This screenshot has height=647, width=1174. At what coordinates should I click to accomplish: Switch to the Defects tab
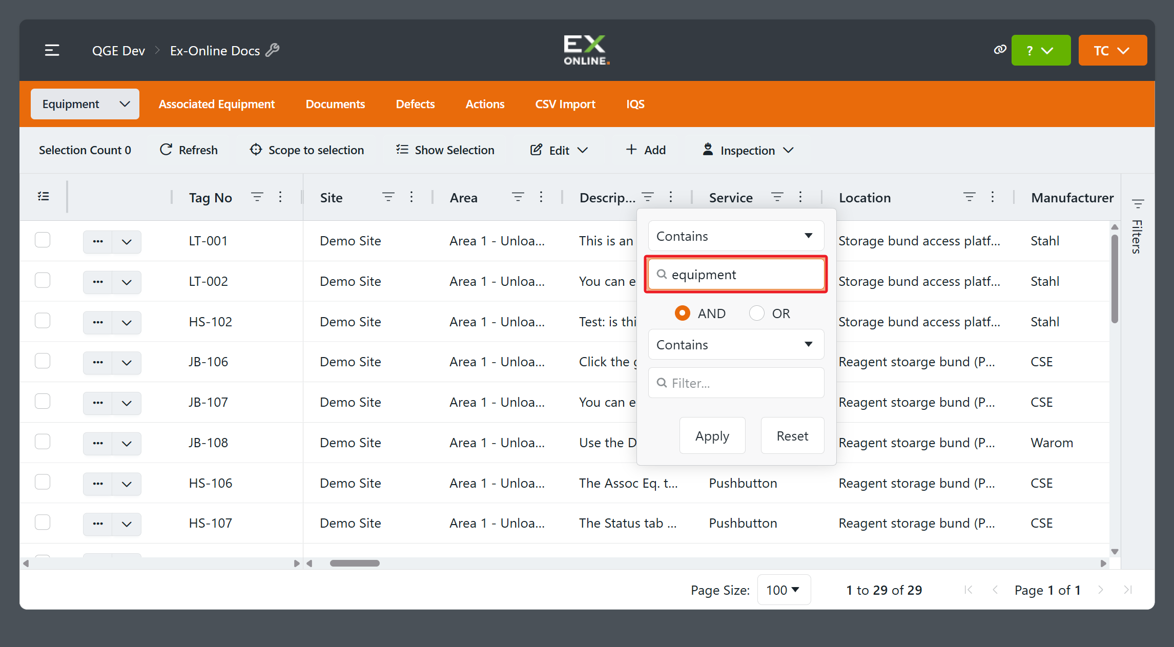pos(415,104)
